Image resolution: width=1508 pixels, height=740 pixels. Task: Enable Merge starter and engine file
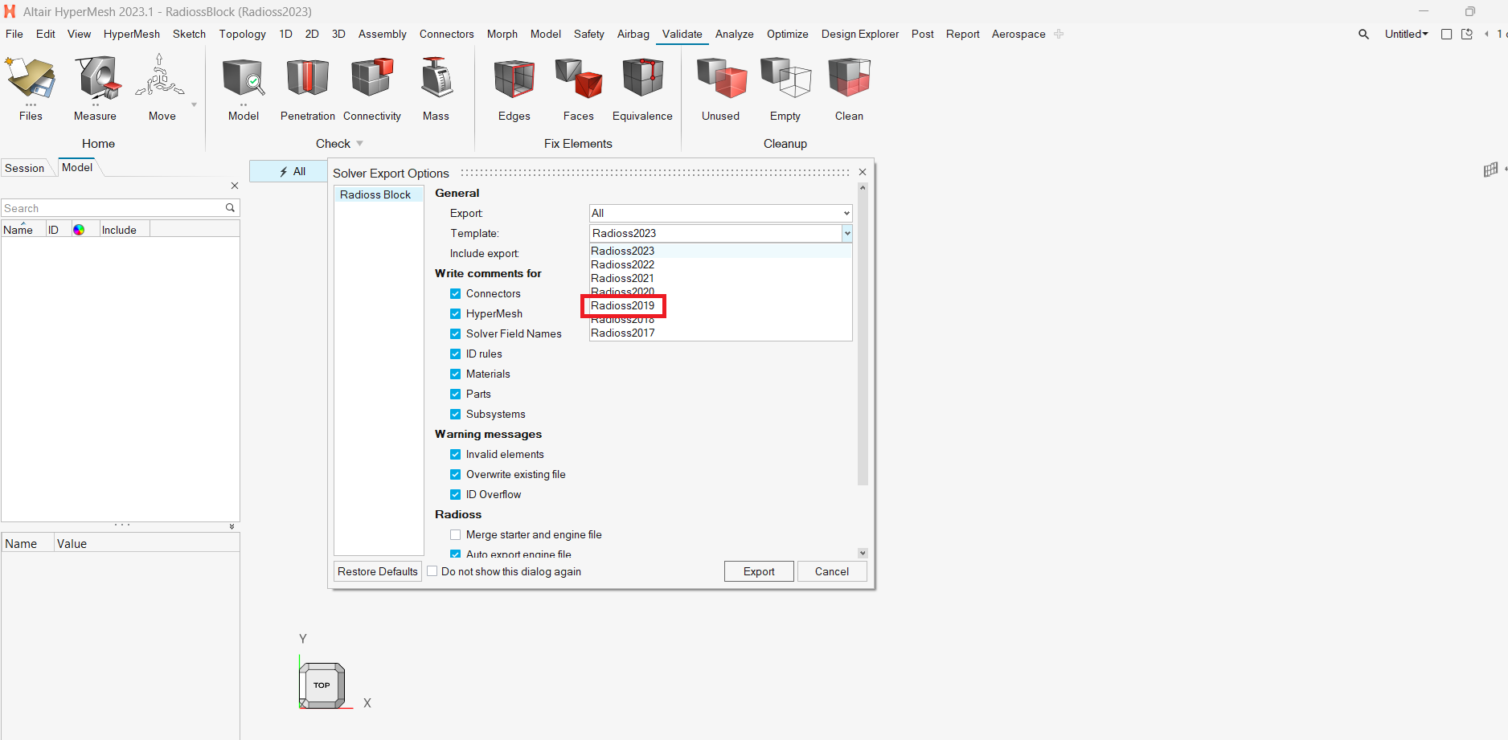click(x=456, y=535)
